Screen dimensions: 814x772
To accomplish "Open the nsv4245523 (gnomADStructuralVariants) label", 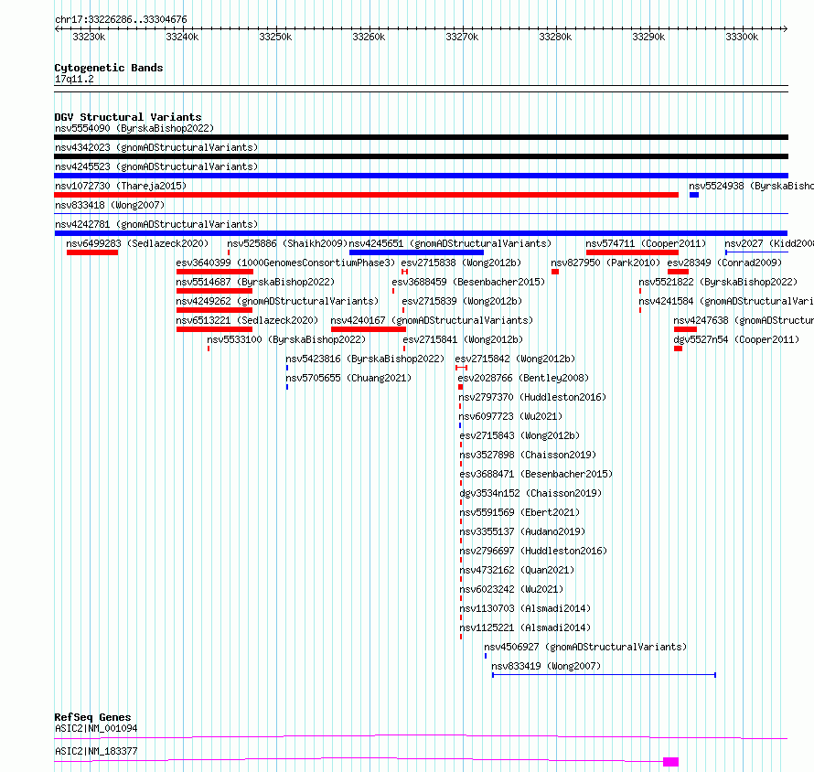I will point(156,166).
